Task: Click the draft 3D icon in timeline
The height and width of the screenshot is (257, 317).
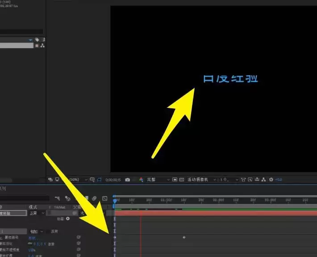Action: [x=68, y=199]
